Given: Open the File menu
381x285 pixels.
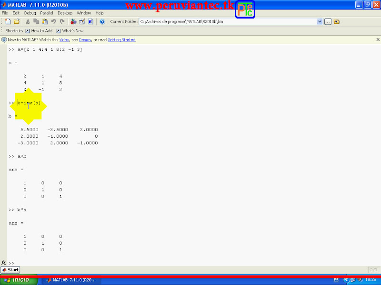Looking at the screenshot, I should (x=5, y=13).
